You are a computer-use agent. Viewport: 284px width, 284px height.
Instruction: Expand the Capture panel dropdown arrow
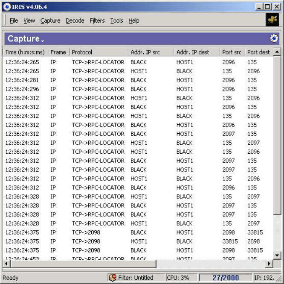coord(42,40)
